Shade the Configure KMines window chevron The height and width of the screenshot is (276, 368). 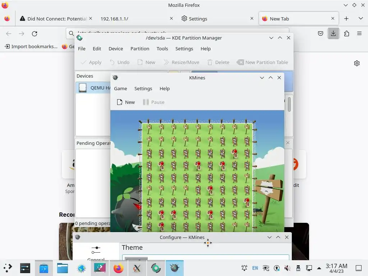tap(270, 237)
